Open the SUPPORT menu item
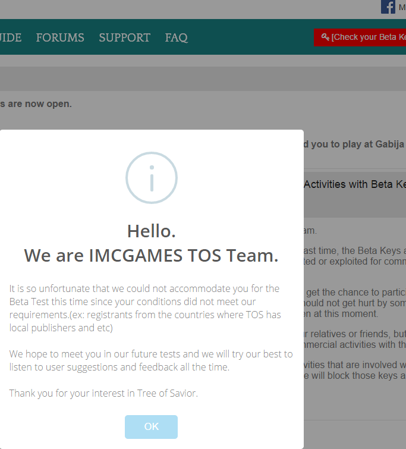406x449 pixels. [125, 37]
